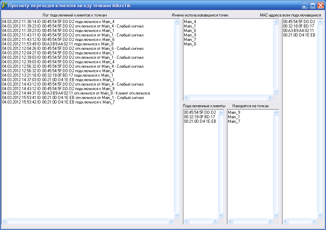Select log entry 11:38:14 connected to Main_4
Viewport: 326px width, 230px height.
click(58, 22)
